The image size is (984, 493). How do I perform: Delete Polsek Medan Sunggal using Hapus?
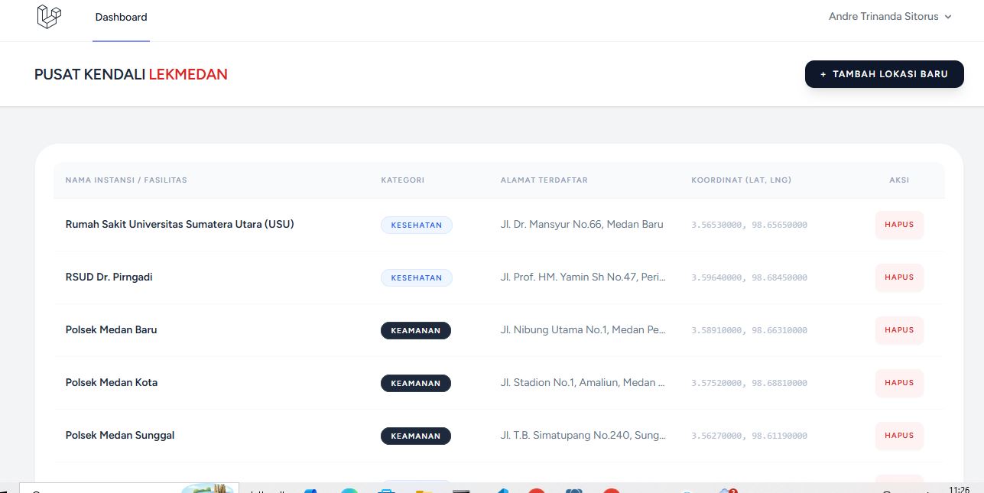[x=899, y=436]
